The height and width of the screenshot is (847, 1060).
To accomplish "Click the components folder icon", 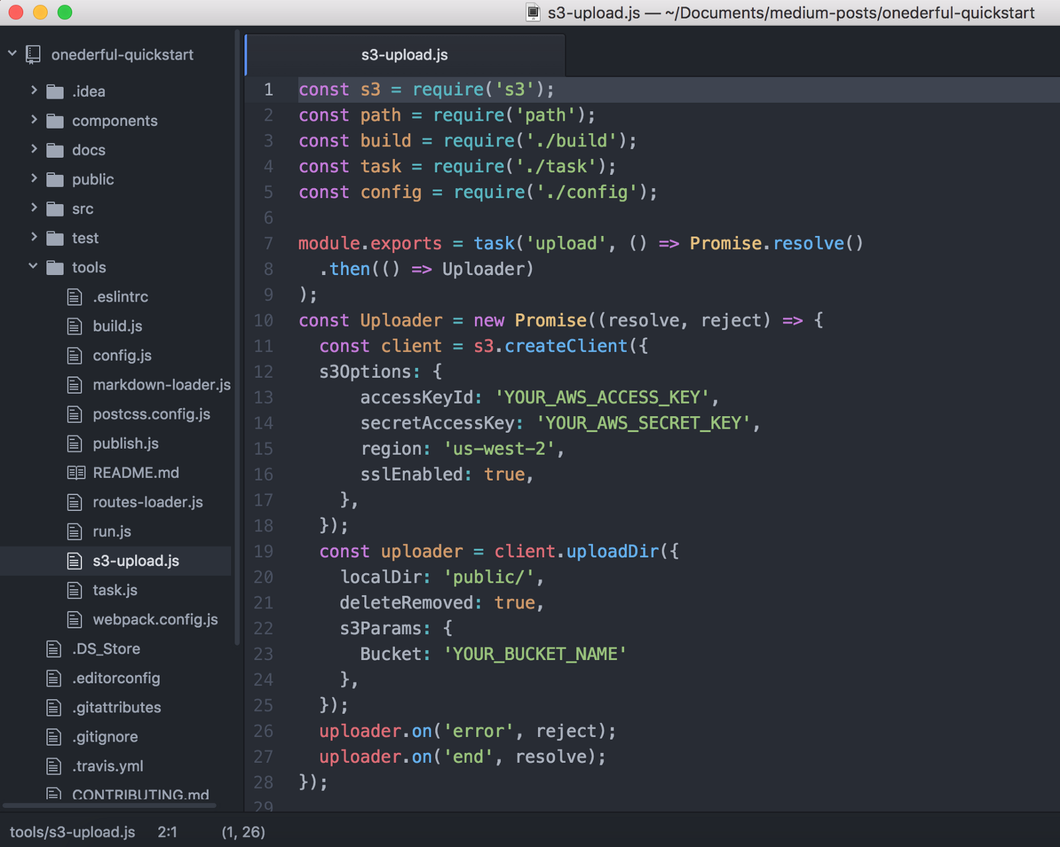I will tap(55, 121).
